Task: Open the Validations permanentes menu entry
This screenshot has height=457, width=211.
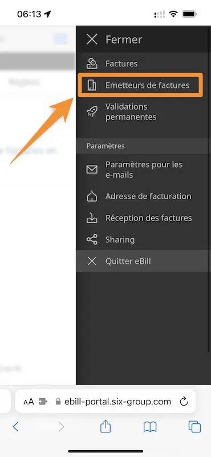Action: pyautogui.click(x=143, y=112)
